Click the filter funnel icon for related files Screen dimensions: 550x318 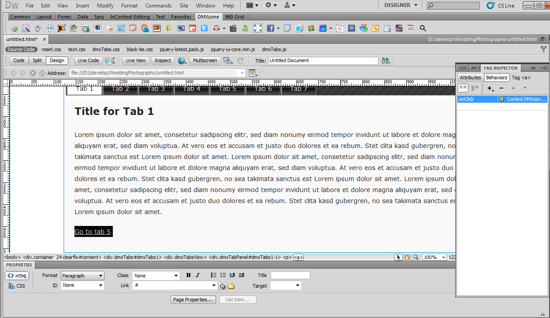[543, 49]
